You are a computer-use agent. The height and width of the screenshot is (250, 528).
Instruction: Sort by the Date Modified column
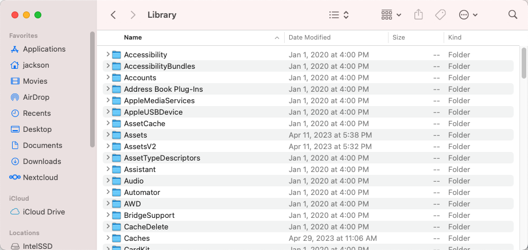[x=310, y=38]
